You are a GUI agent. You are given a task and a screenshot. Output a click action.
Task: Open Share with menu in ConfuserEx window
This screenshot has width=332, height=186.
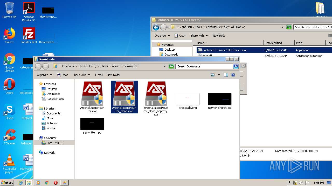click(x=199, y=36)
